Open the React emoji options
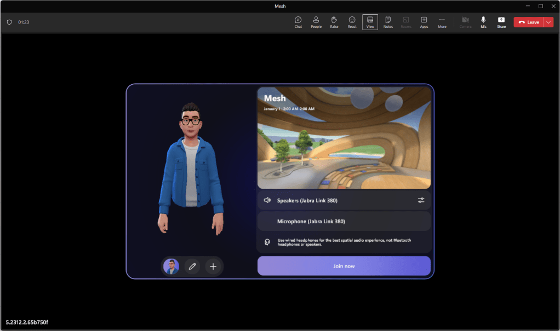Image resolution: width=560 pixels, height=331 pixels. click(352, 22)
